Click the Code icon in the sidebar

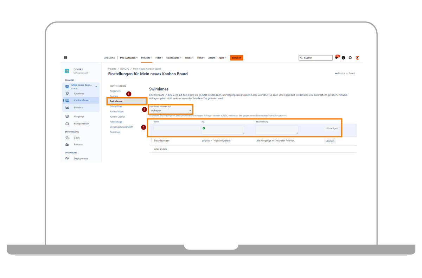(67, 138)
